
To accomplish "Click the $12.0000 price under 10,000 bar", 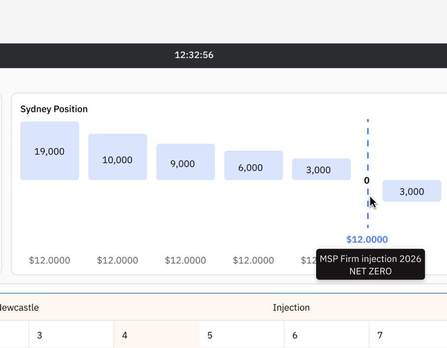I will pos(118,261).
